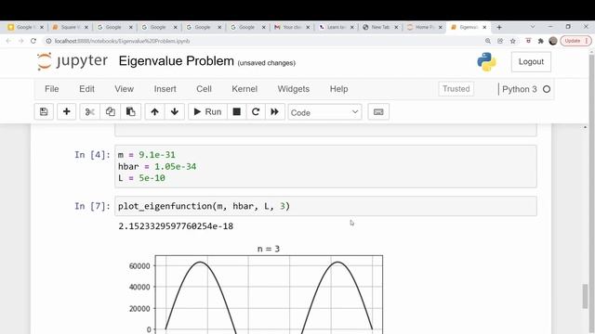
Task: Open the File menu
Action: click(x=52, y=89)
